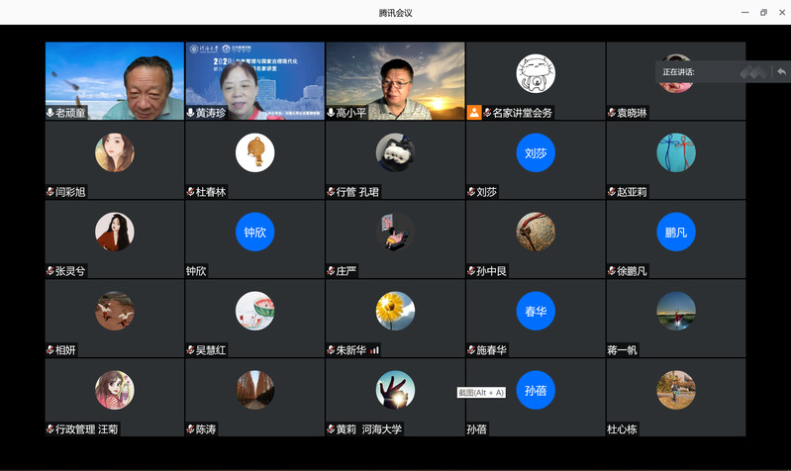Click the 鹏凡 blue avatar circle
791x471 pixels.
click(675, 232)
